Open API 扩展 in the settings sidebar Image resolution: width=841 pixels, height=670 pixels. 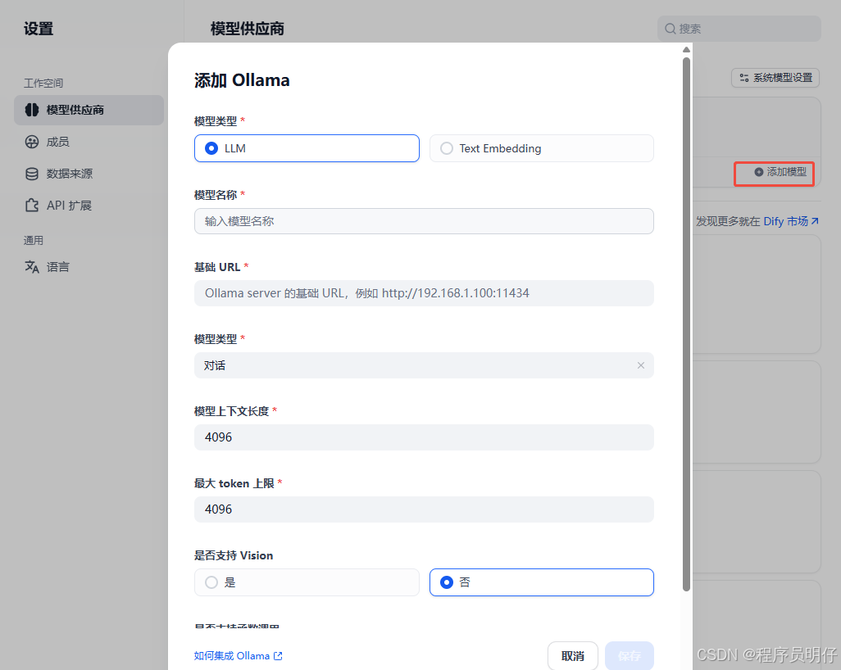[89, 206]
